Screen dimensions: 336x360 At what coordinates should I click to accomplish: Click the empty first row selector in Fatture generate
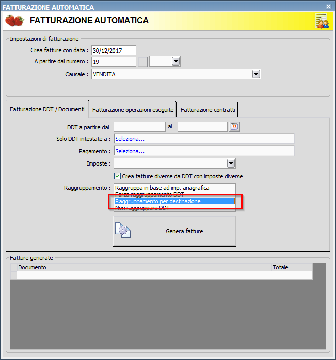(13, 275)
